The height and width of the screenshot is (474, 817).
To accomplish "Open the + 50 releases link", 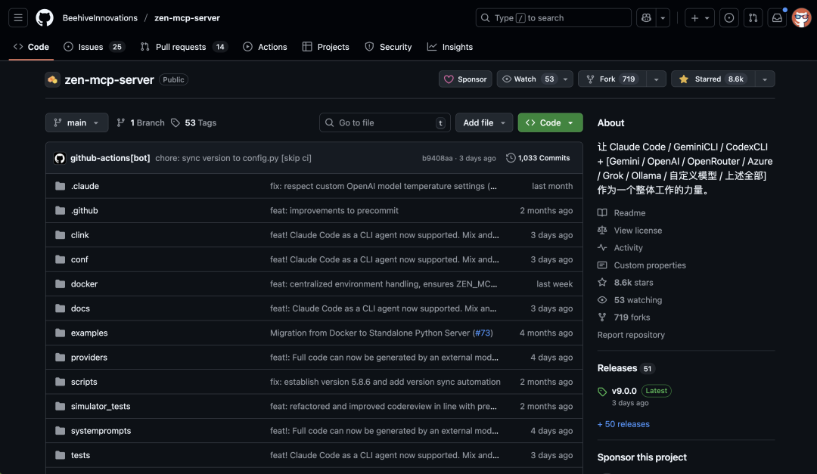I will click(x=623, y=424).
